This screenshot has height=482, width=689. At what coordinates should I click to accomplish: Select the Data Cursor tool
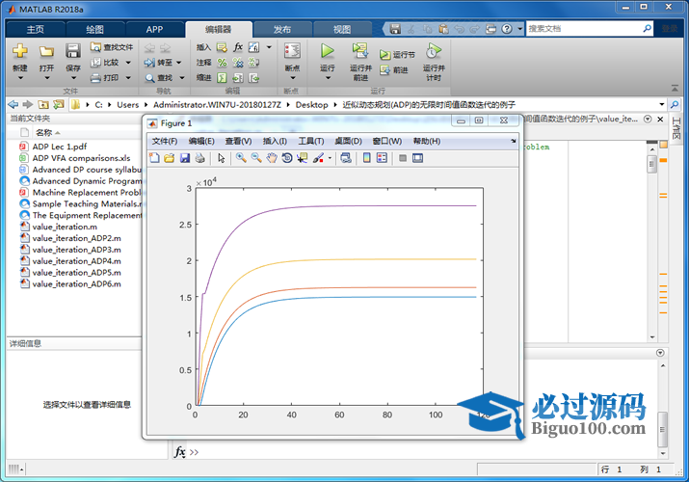tap(303, 158)
